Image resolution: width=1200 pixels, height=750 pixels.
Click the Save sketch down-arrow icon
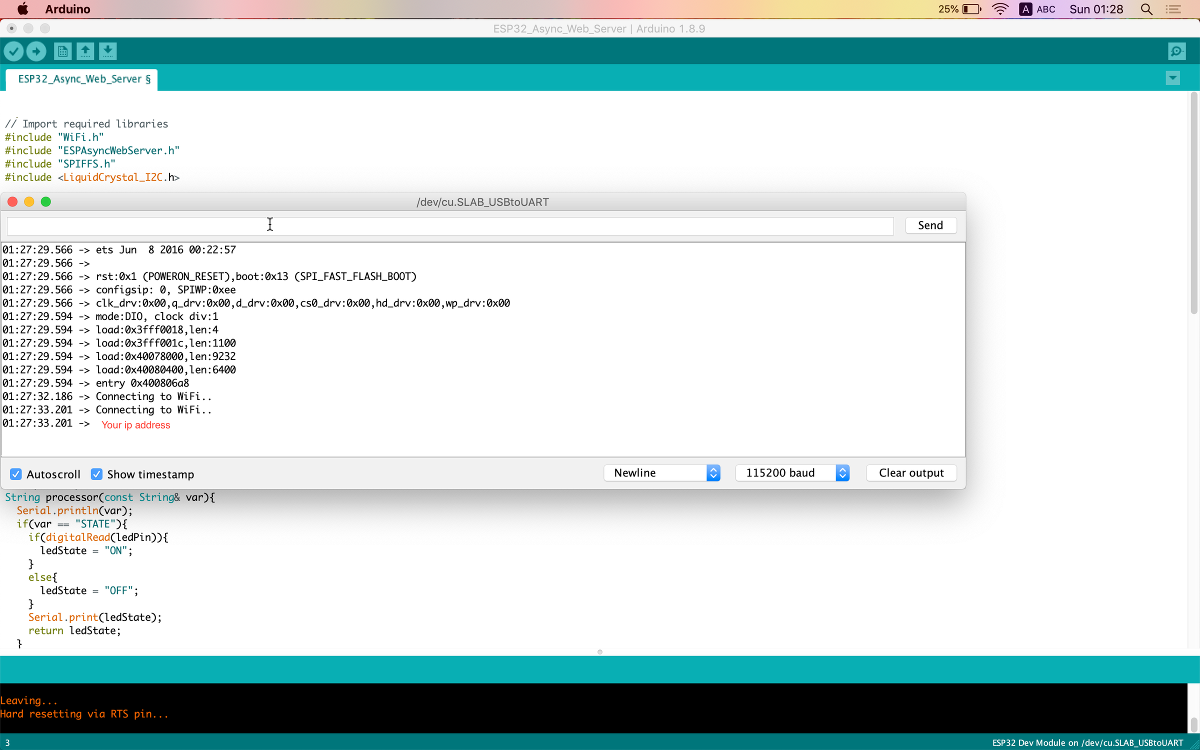click(x=107, y=51)
